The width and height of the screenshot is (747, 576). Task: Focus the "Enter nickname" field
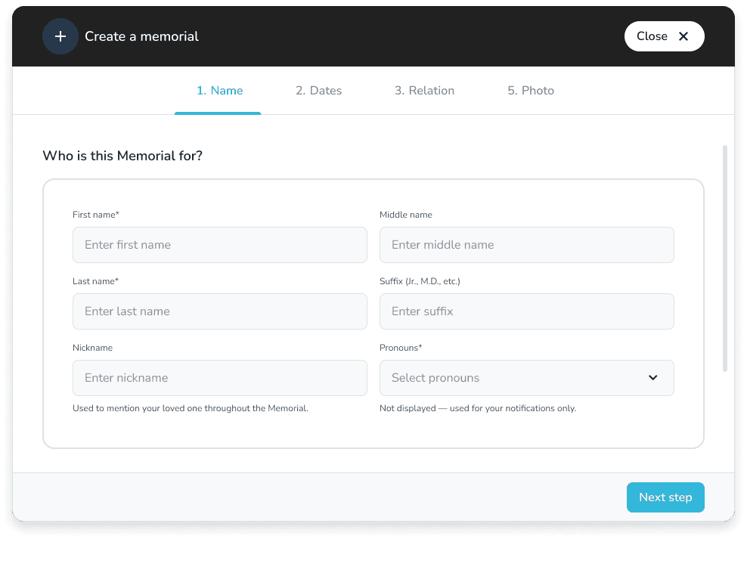pos(219,377)
